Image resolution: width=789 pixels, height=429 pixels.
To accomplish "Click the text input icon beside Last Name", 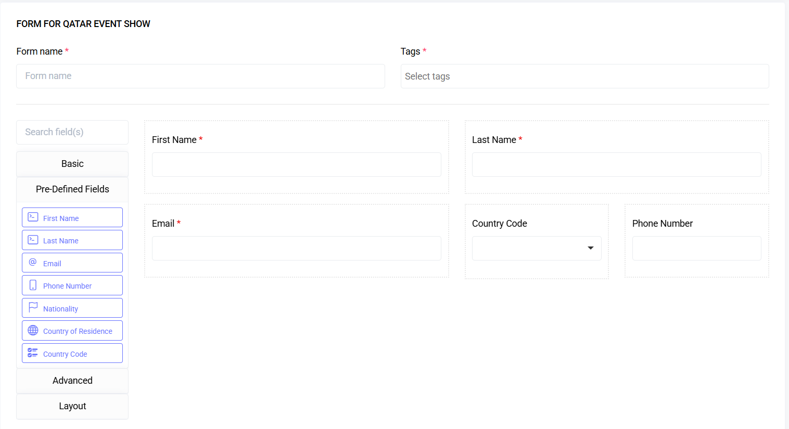I will pos(34,240).
